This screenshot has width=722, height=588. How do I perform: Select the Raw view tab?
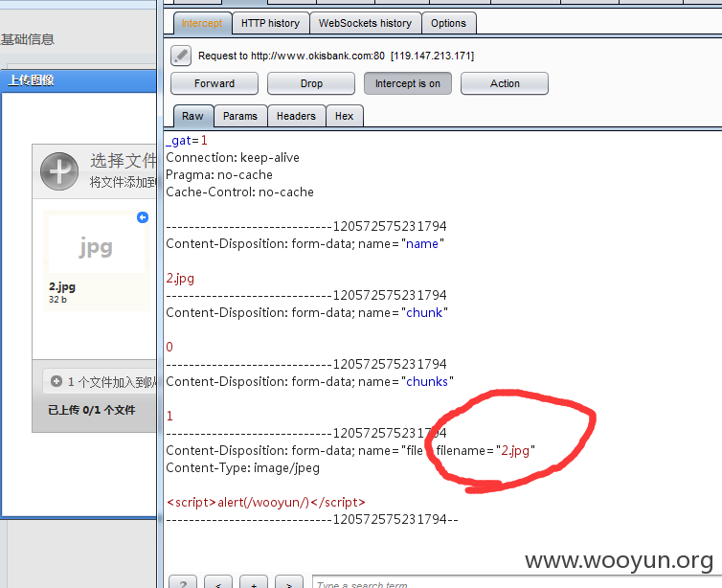click(x=192, y=116)
